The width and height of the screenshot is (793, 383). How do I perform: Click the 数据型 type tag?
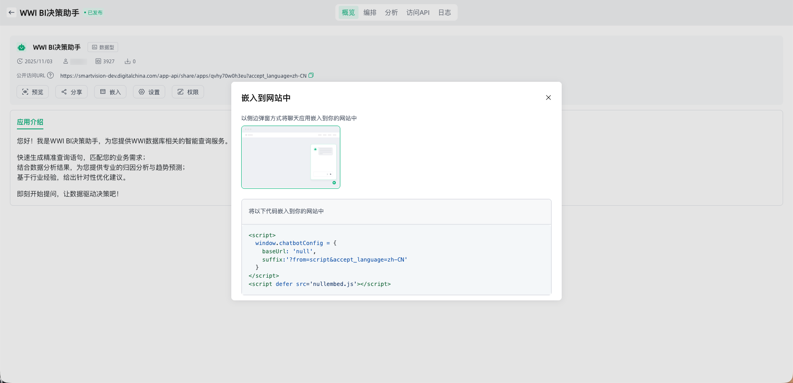click(x=103, y=47)
